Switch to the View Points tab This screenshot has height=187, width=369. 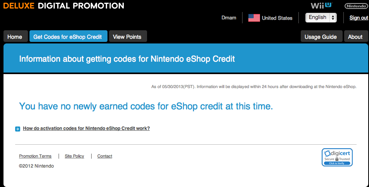pyautogui.click(x=127, y=37)
